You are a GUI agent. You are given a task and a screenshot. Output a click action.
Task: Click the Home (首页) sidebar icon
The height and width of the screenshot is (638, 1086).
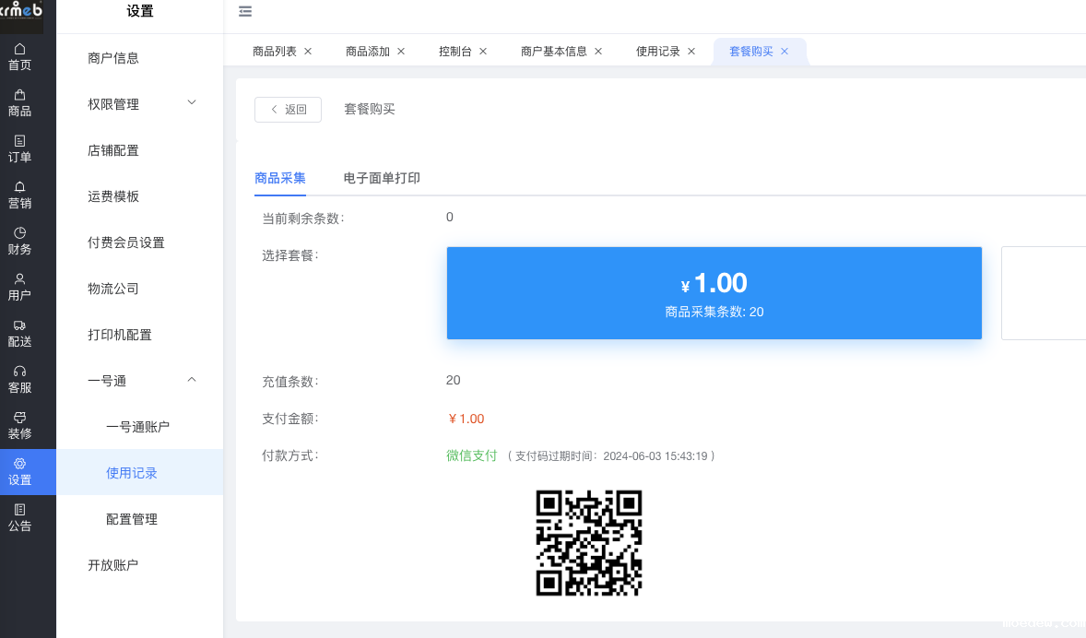(19, 49)
